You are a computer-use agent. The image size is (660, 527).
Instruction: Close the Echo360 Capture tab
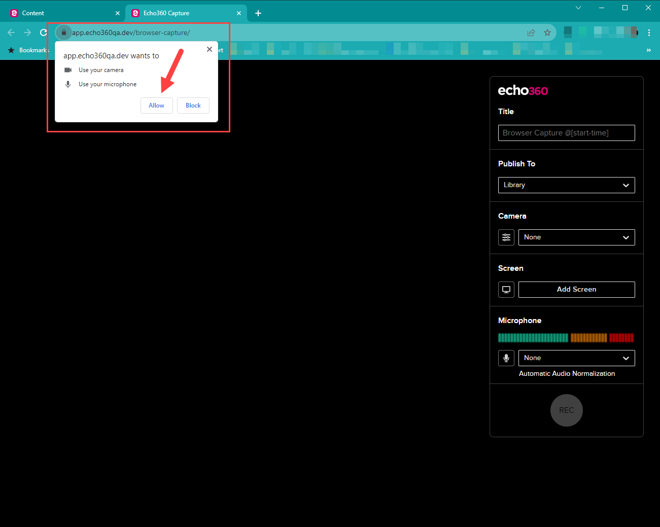(239, 13)
